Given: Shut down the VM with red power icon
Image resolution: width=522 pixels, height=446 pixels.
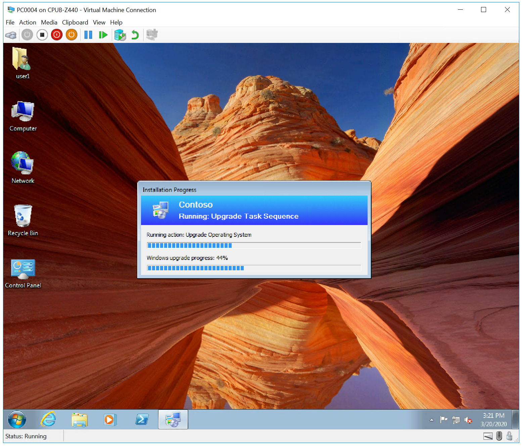Looking at the screenshot, I should [x=56, y=35].
